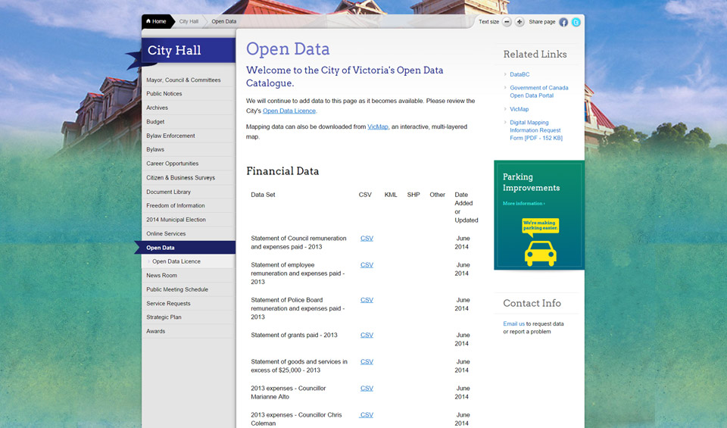Decrease text size with minus icon
The image size is (727, 428).
point(507,22)
